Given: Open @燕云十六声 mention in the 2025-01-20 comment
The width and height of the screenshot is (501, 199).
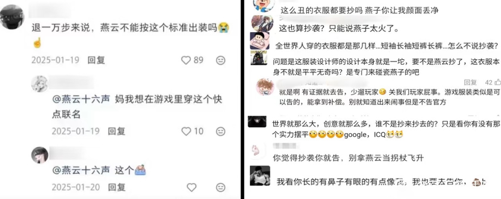Looking at the screenshot, I should click(x=81, y=170).
